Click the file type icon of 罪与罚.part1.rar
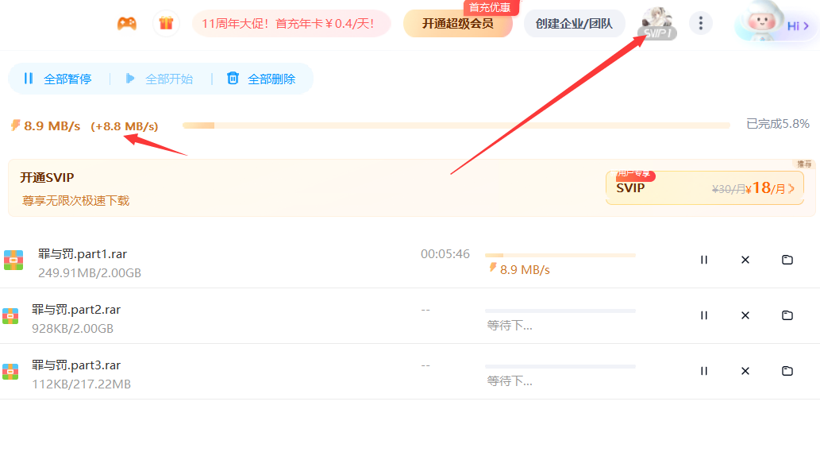 coord(13,260)
